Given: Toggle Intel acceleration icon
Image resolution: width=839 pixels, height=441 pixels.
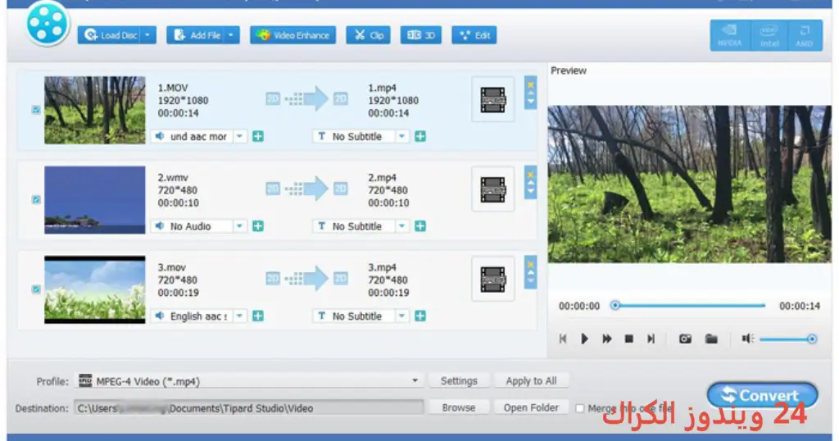Looking at the screenshot, I should [x=769, y=35].
